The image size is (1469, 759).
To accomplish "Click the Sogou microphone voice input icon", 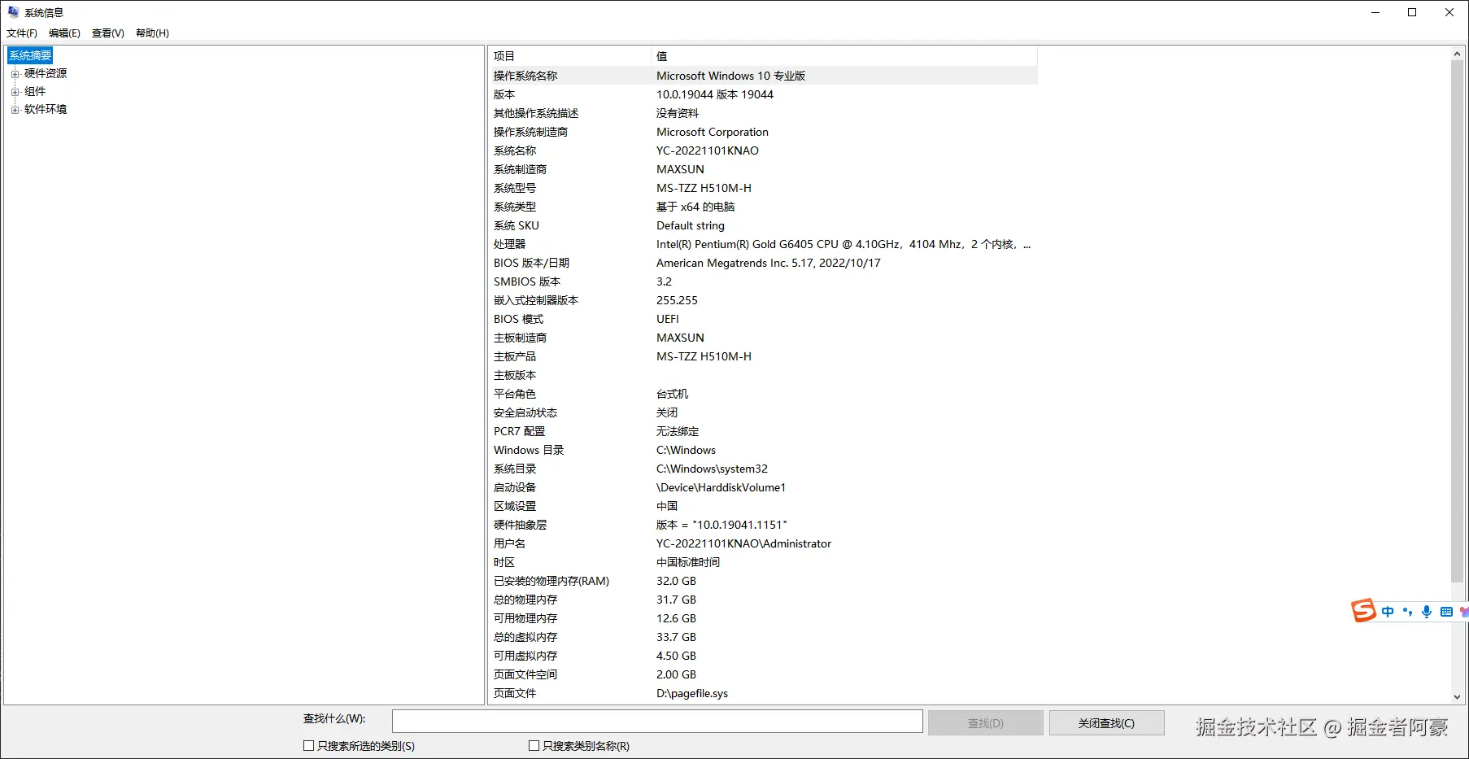I will [1427, 612].
